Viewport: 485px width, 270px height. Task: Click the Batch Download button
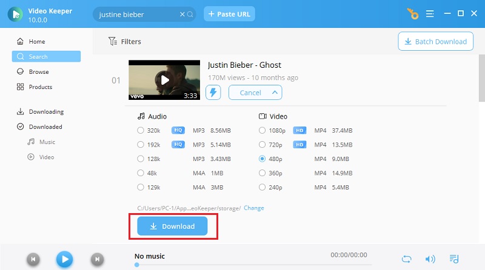click(x=435, y=41)
